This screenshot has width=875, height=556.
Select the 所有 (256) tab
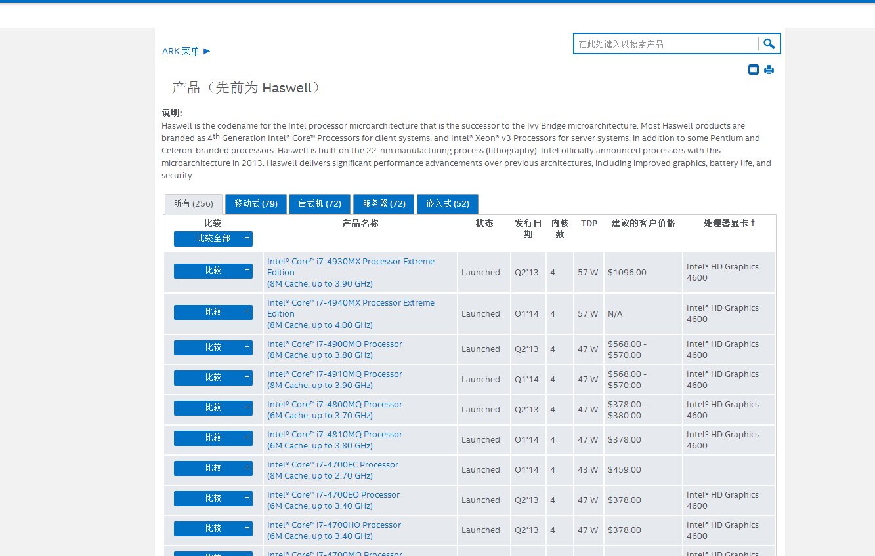pos(193,204)
